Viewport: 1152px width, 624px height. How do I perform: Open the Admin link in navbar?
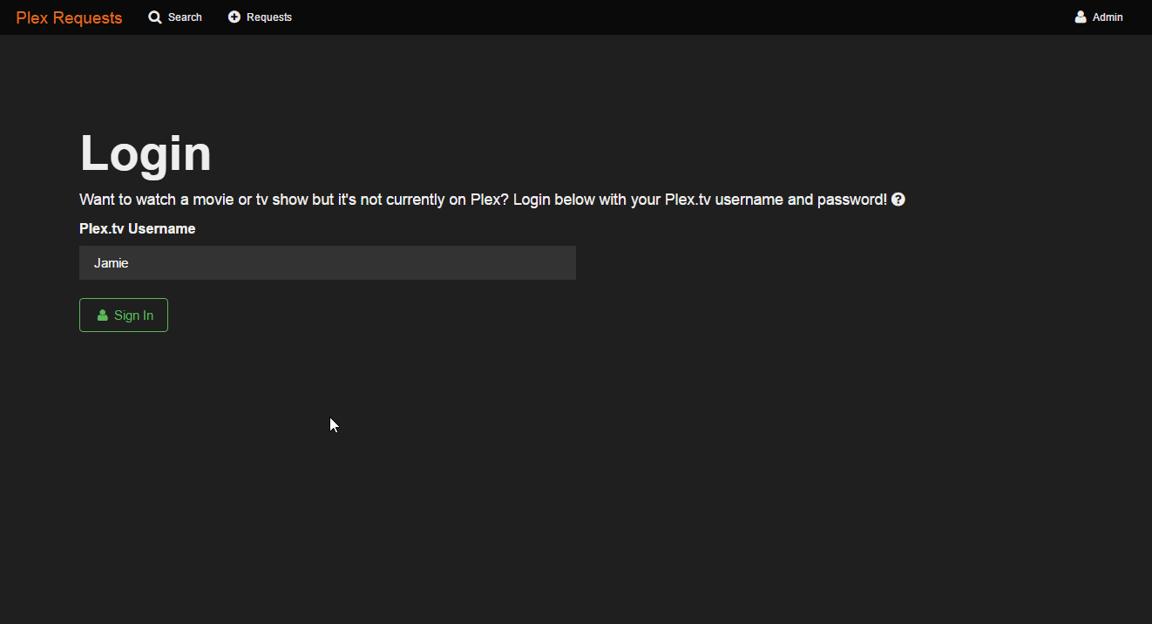click(x=1108, y=17)
